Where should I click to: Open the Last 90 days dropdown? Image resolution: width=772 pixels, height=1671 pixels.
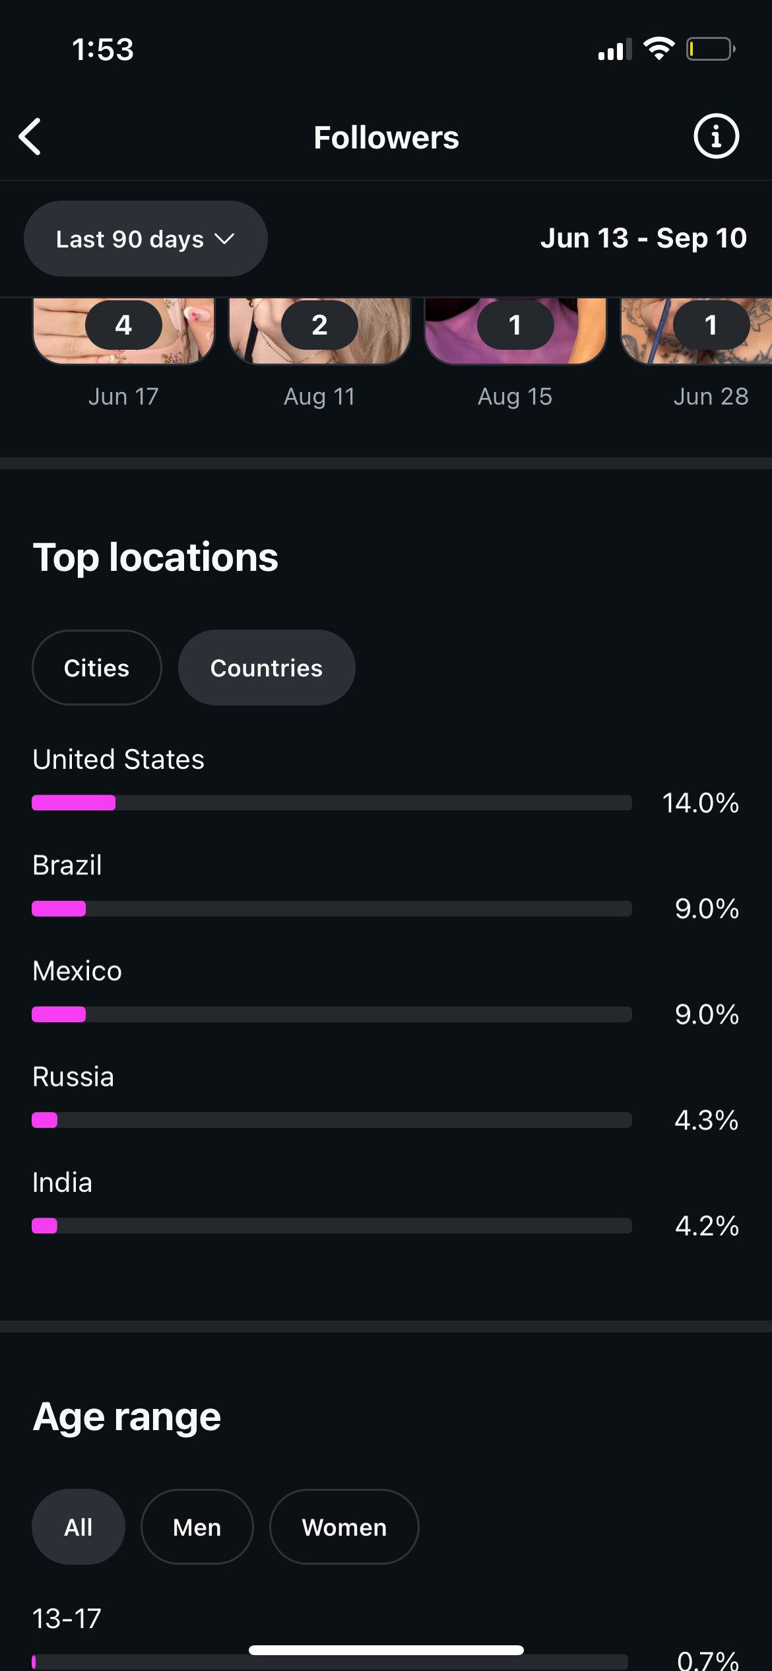point(145,239)
